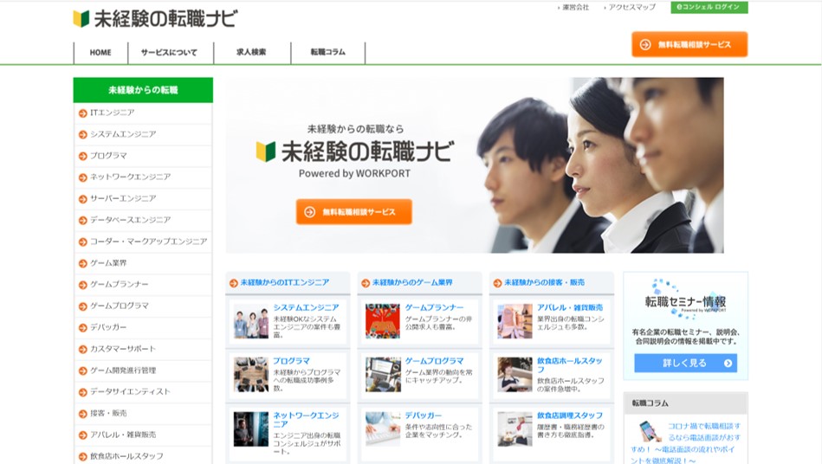Open the 飲食店ホールスタッフ card title link
Viewport: 822px width, 464px height.
pos(570,365)
